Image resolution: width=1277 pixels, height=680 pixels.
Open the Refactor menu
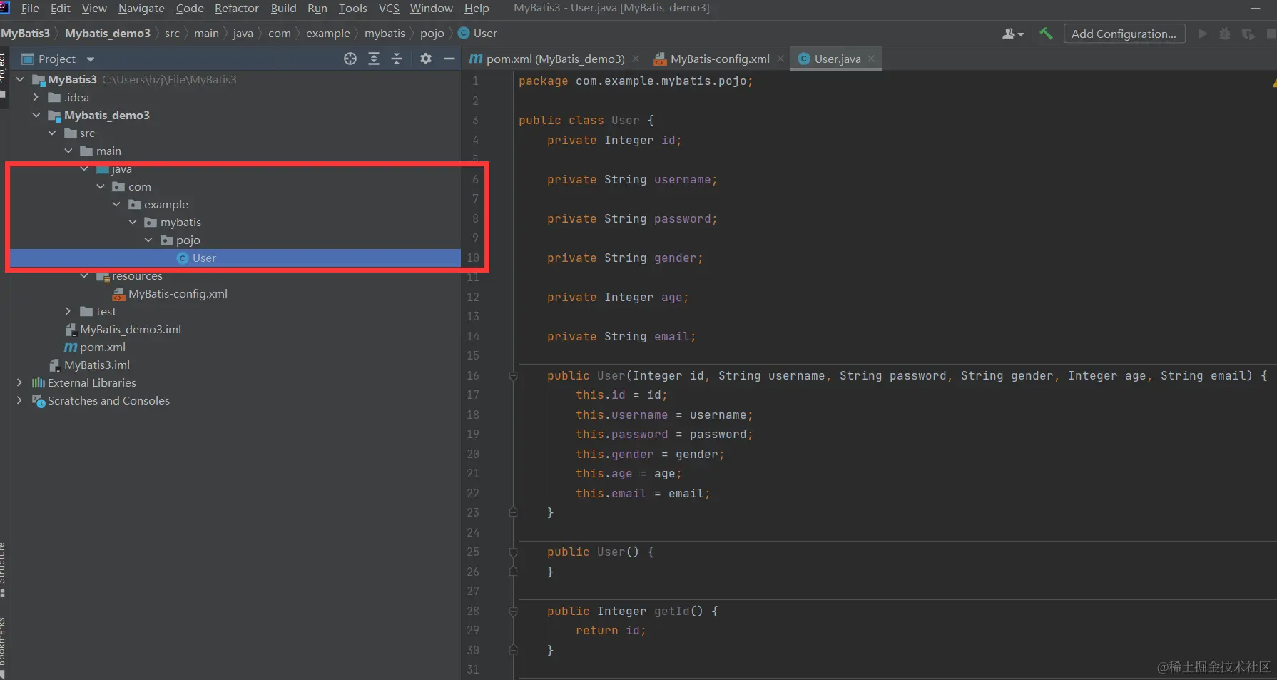coord(237,8)
